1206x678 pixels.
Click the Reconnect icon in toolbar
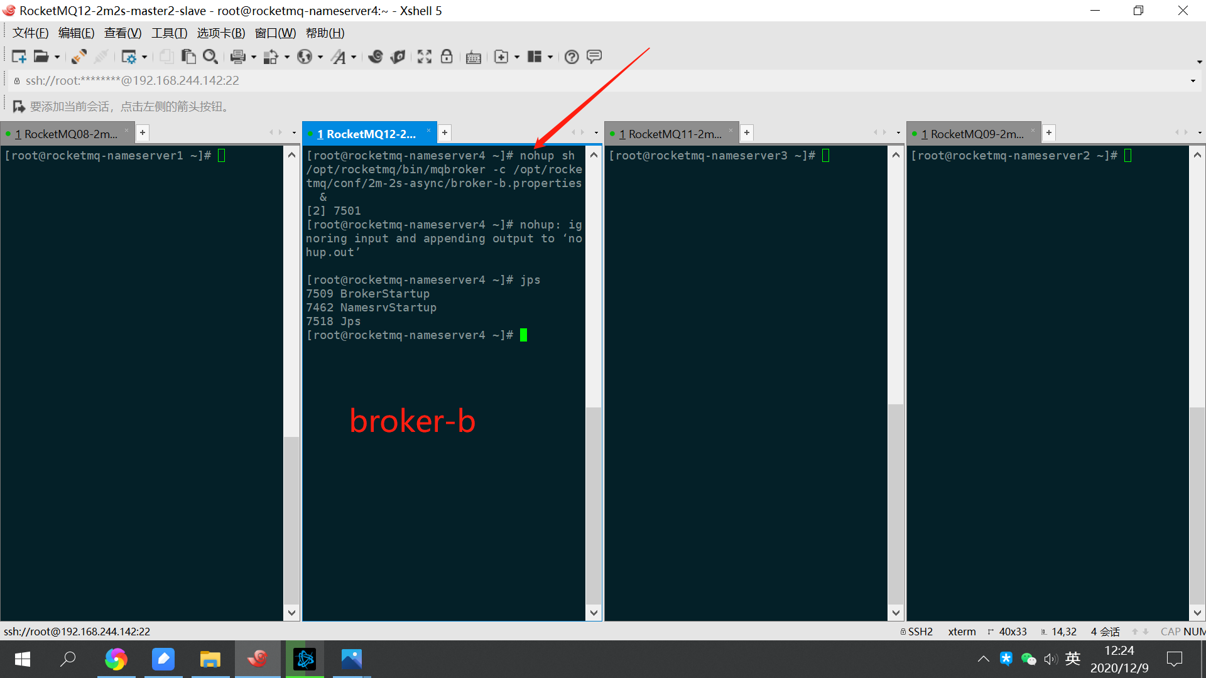(79, 57)
